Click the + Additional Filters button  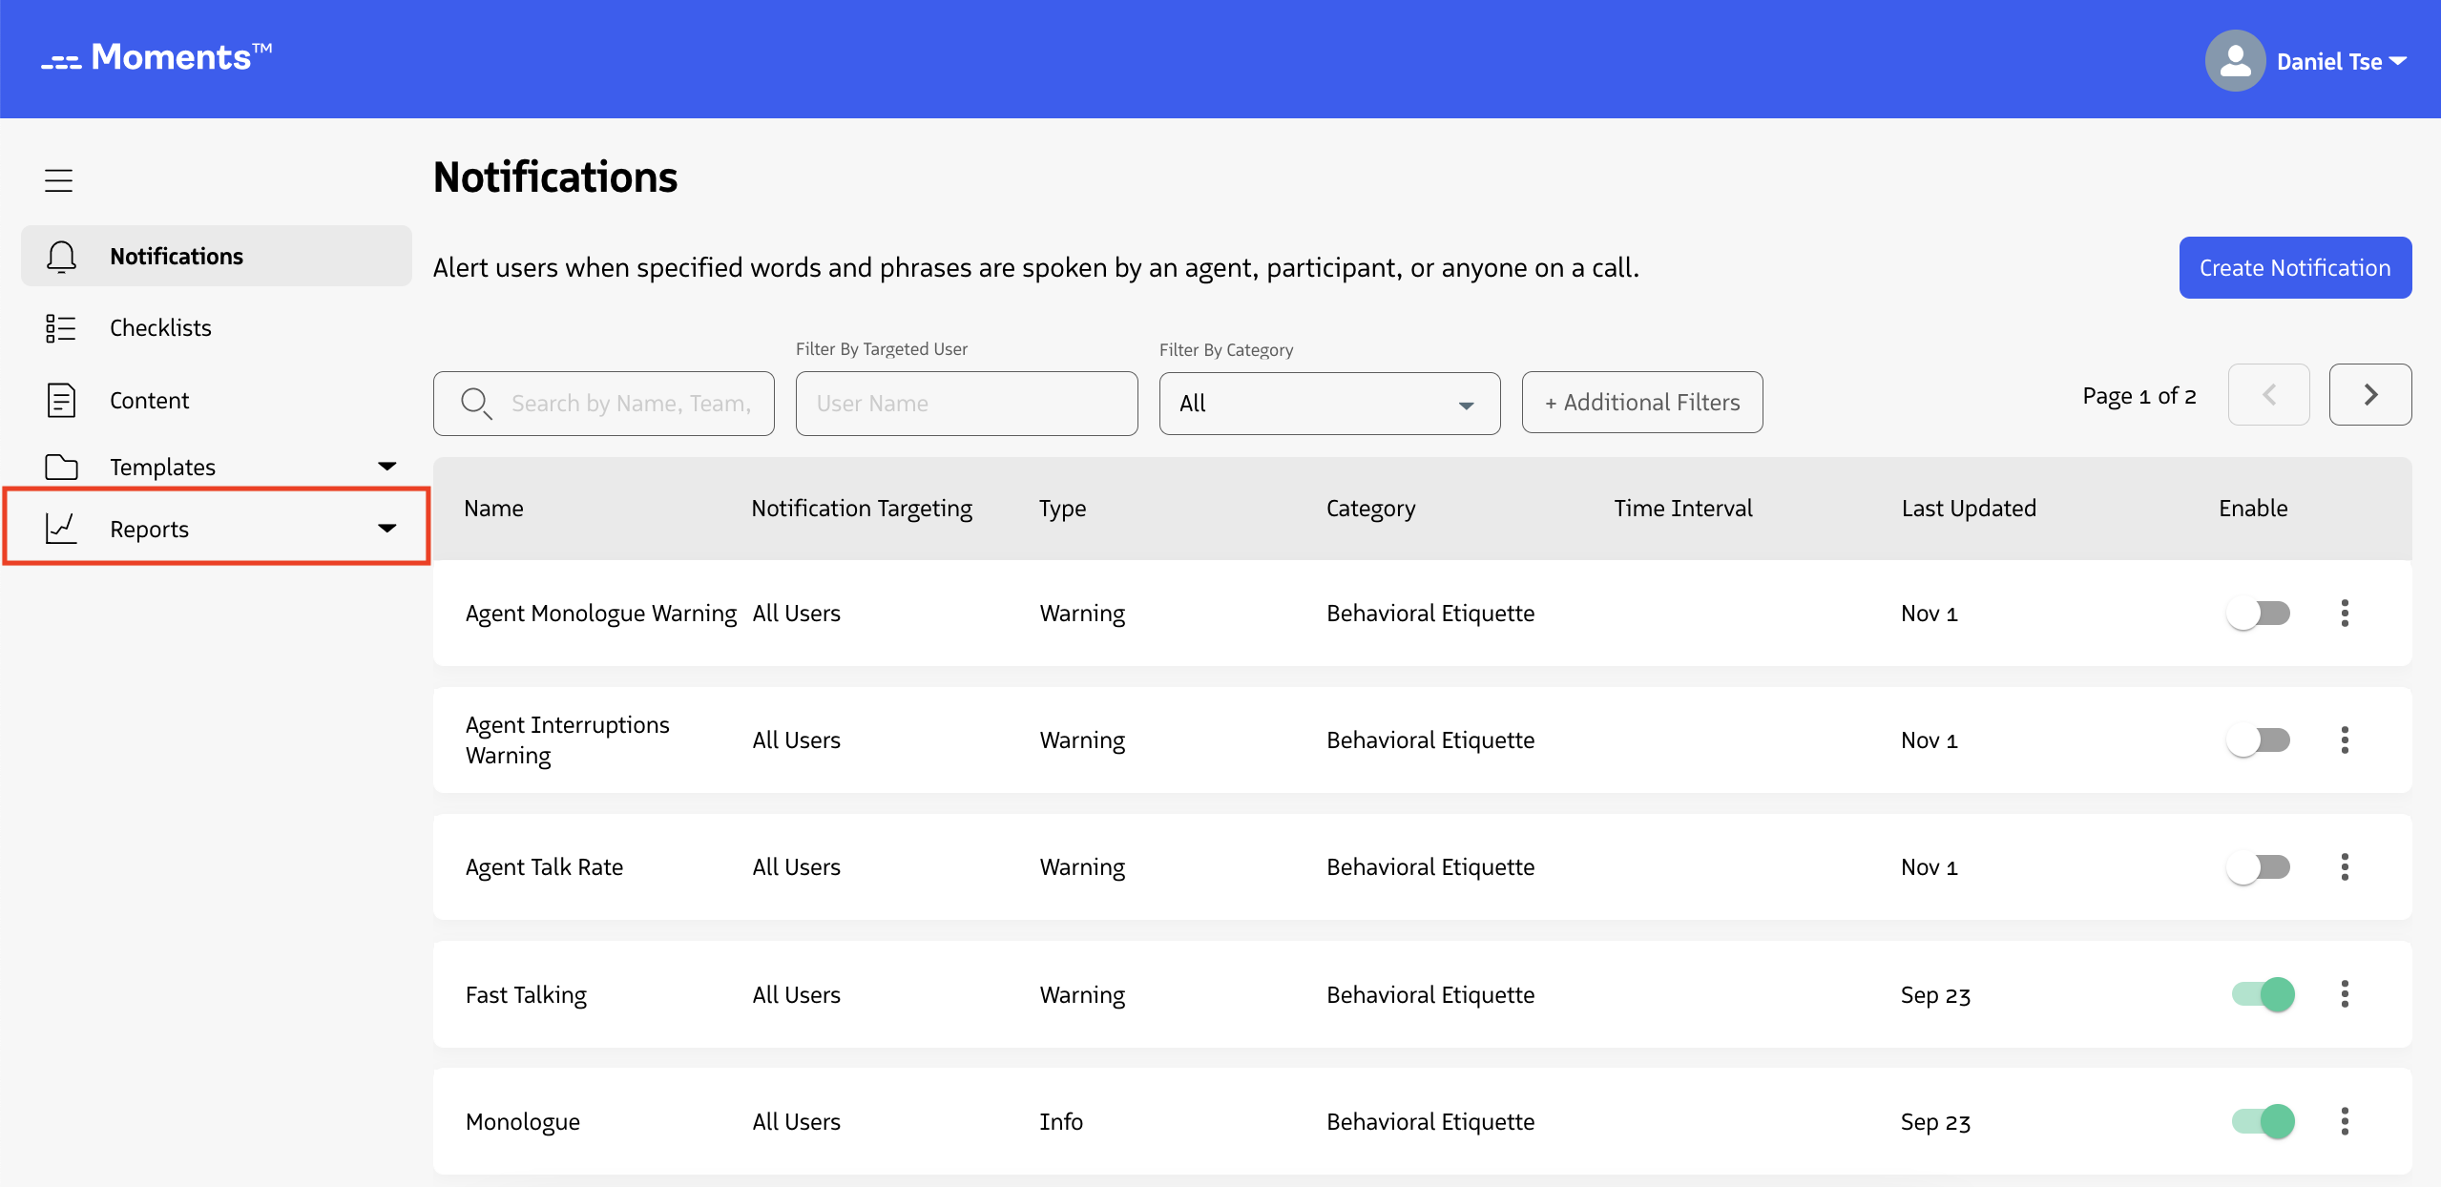(1642, 403)
